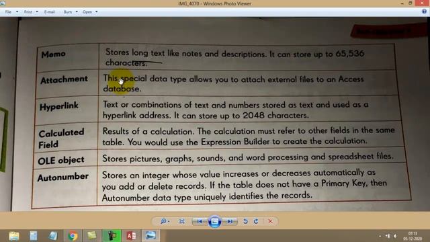Restore the Photo Viewer window size

click(x=411, y=3)
